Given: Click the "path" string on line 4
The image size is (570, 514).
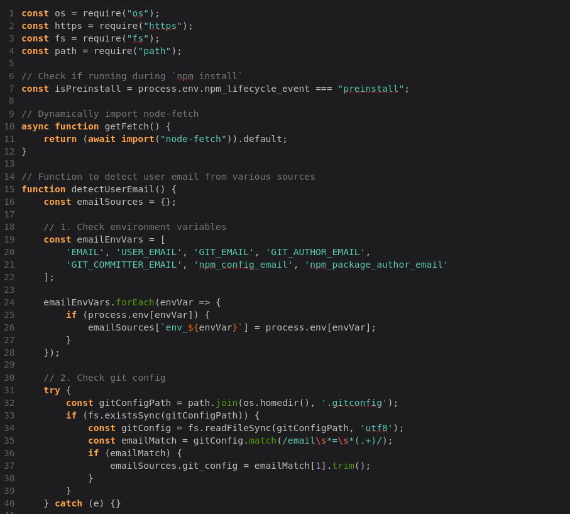Looking at the screenshot, I should (x=154, y=52).
